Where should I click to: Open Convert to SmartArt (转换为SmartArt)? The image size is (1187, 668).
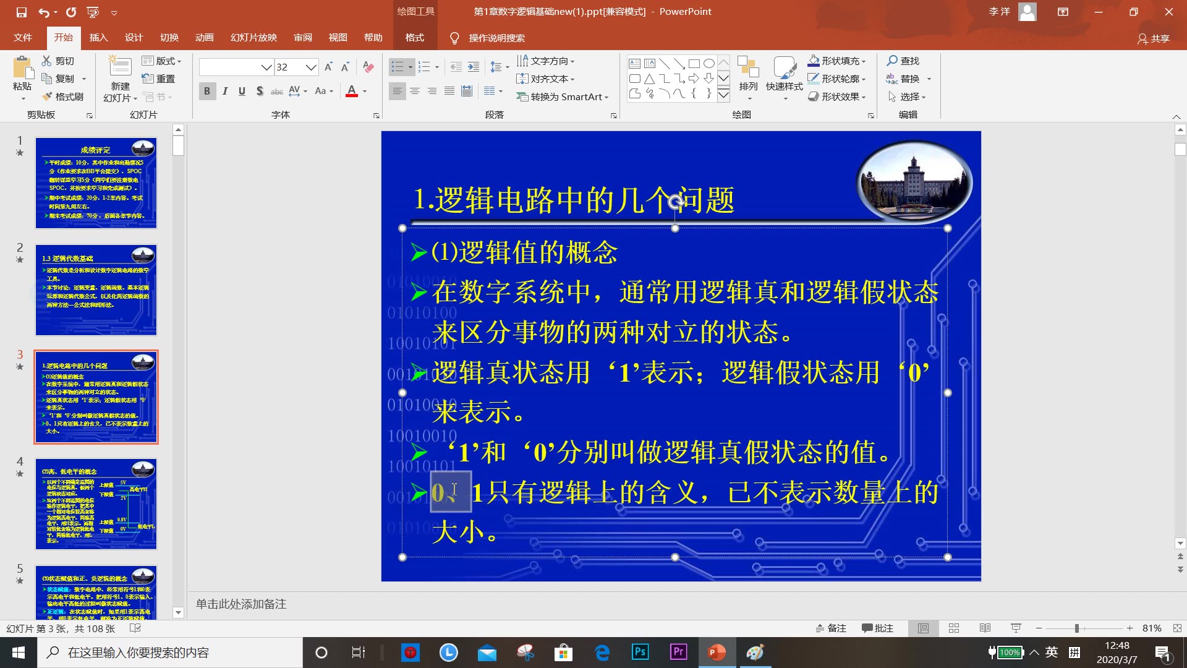click(561, 96)
